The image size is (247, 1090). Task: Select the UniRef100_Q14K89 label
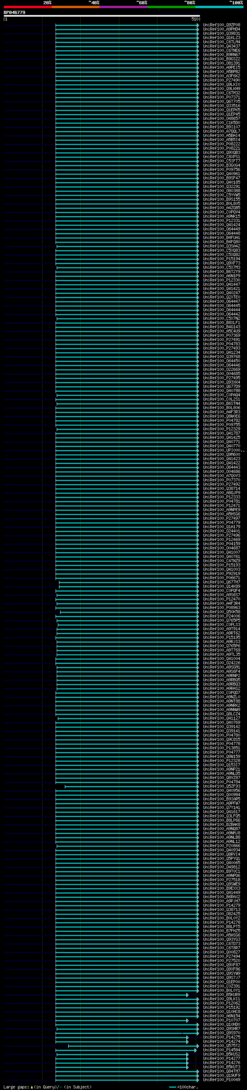(x=221, y=586)
